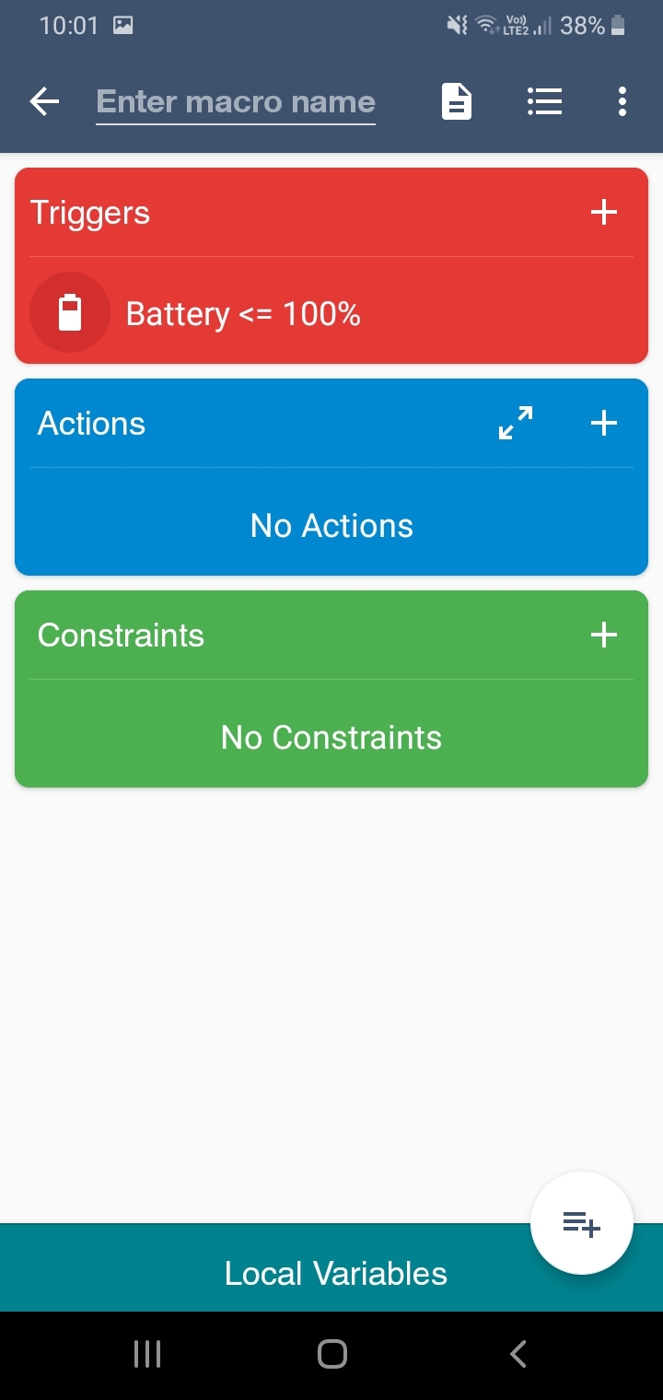Tap the battery trigger icon
The image size is (663, 1400).
(70, 313)
